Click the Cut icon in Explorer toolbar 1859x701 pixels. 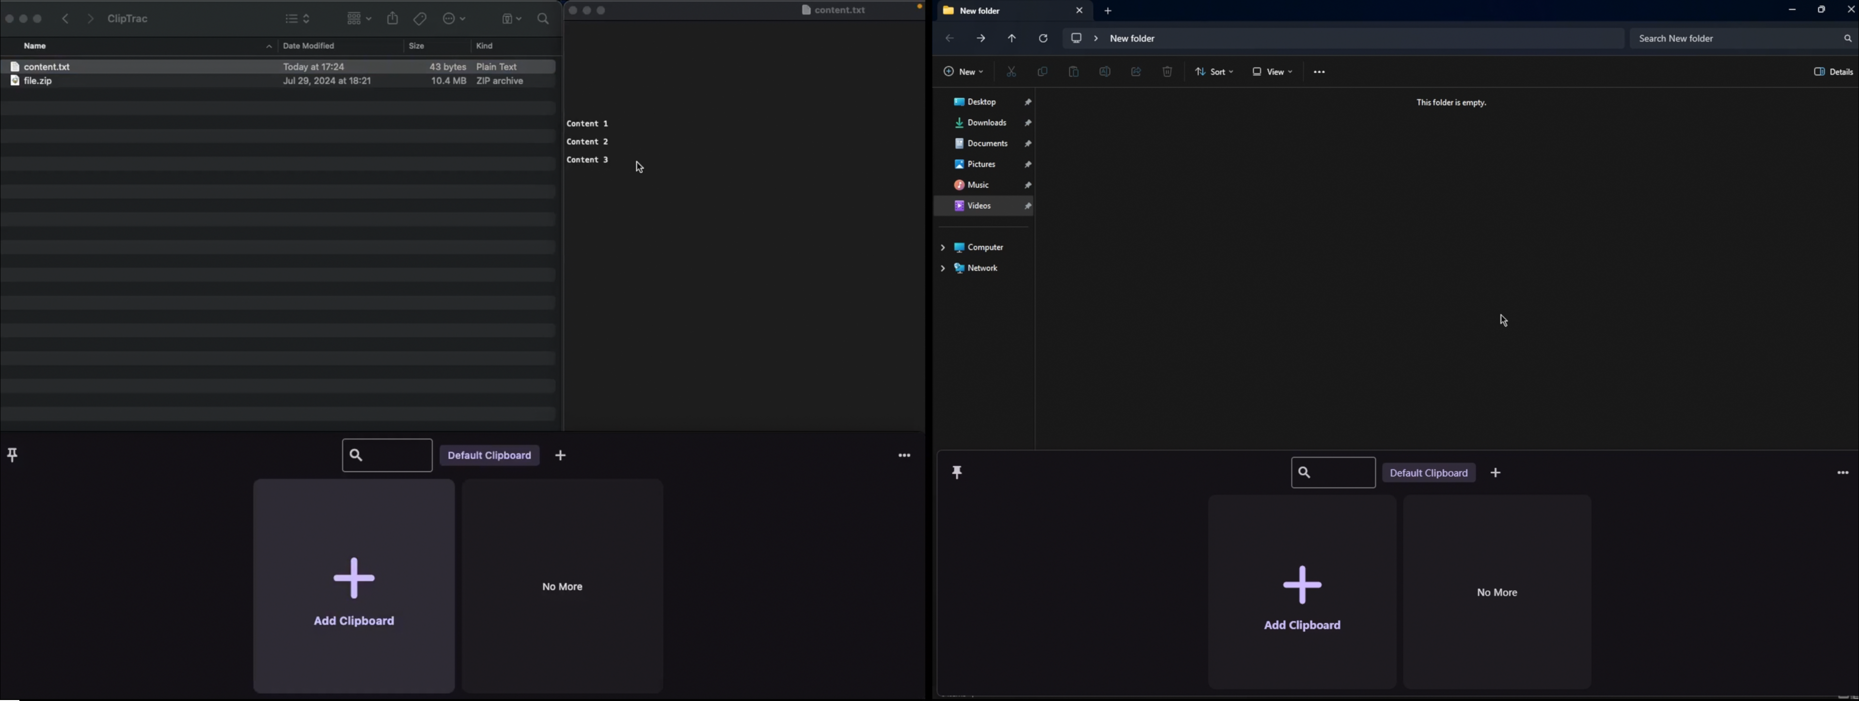pyautogui.click(x=1011, y=72)
